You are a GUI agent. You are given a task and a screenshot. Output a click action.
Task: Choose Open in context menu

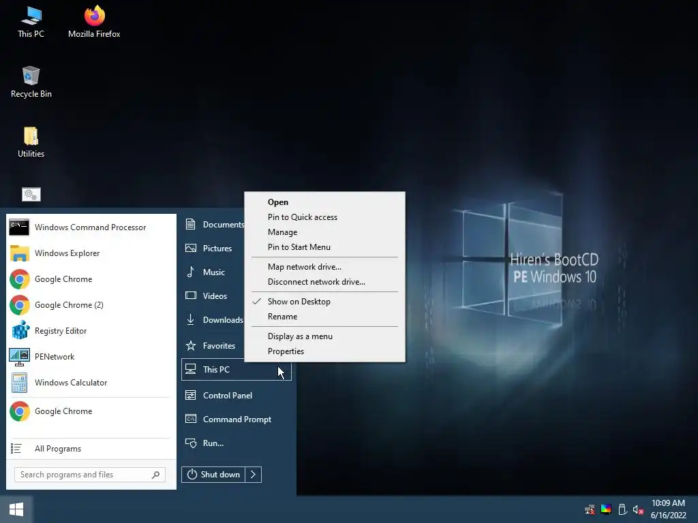pos(324,202)
